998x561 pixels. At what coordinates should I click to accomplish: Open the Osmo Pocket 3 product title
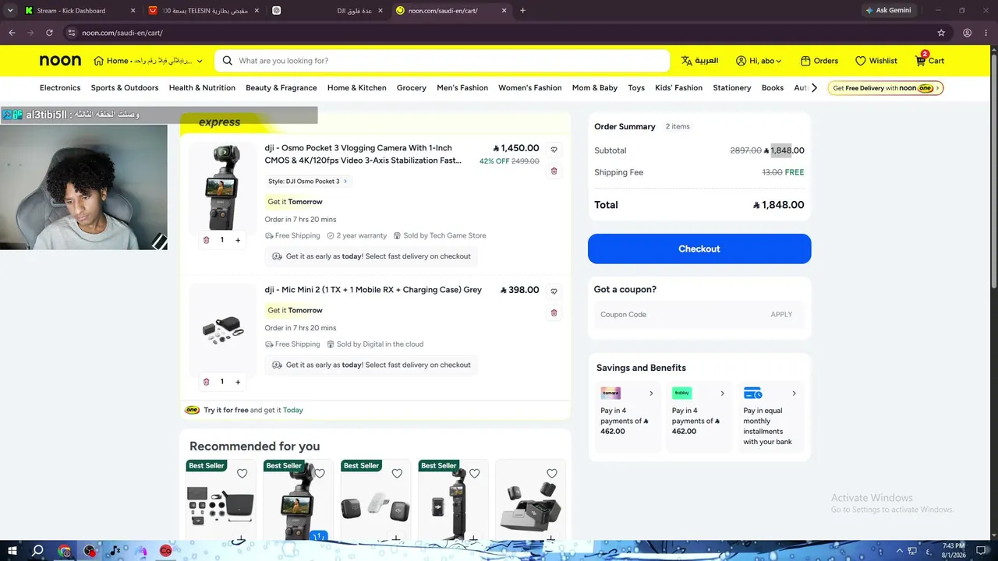click(363, 154)
